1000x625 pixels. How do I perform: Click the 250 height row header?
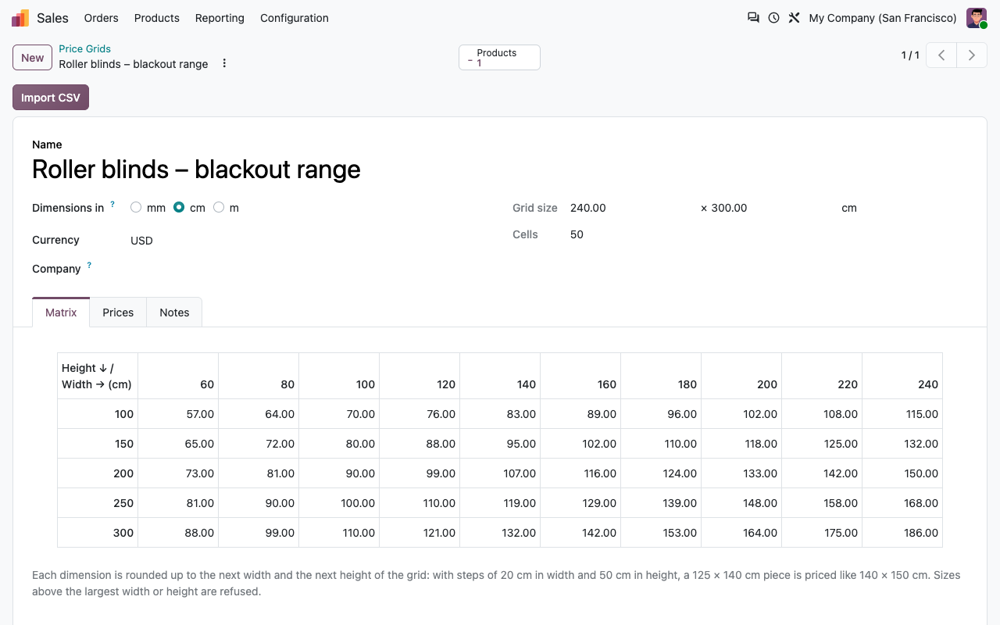click(98, 503)
